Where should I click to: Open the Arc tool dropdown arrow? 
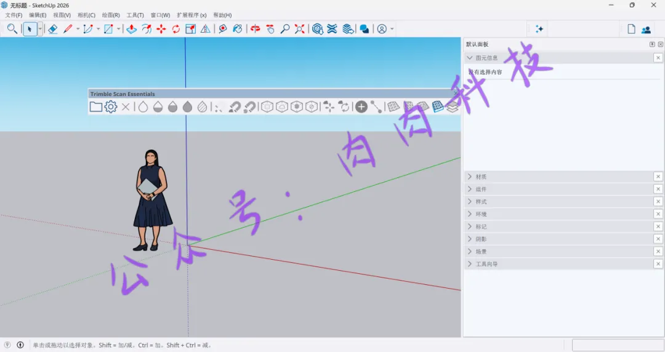pos(98,29)
